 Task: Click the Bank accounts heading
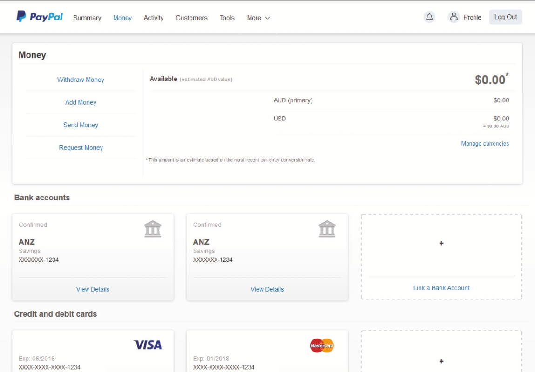[x=42, y=198]
